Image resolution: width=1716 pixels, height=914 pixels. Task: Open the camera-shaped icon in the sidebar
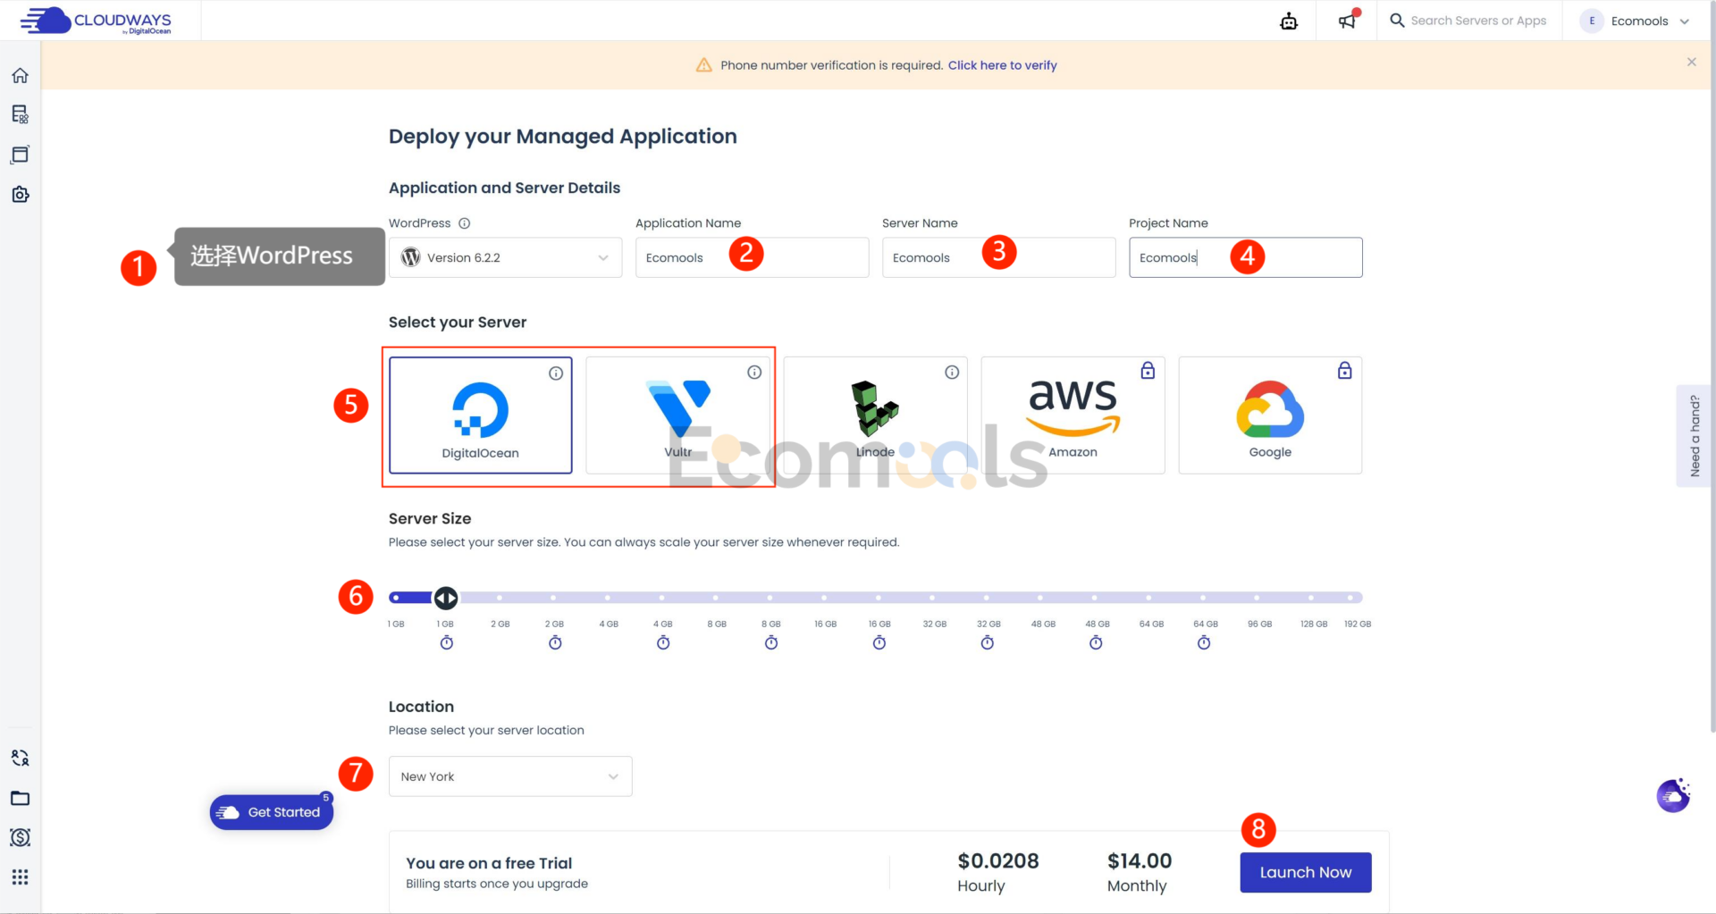coord(20,194)
